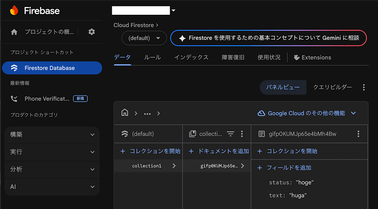
Task: Open the project selector dropdown arrow
Action: [173, 11]
